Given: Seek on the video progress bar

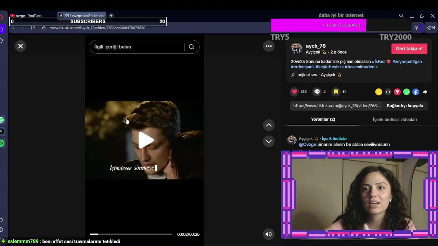Looking at the screenshot, I should pos(131,234).
